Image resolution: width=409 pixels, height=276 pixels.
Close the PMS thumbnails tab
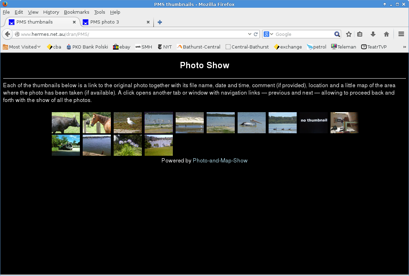(x=74, y=22)
